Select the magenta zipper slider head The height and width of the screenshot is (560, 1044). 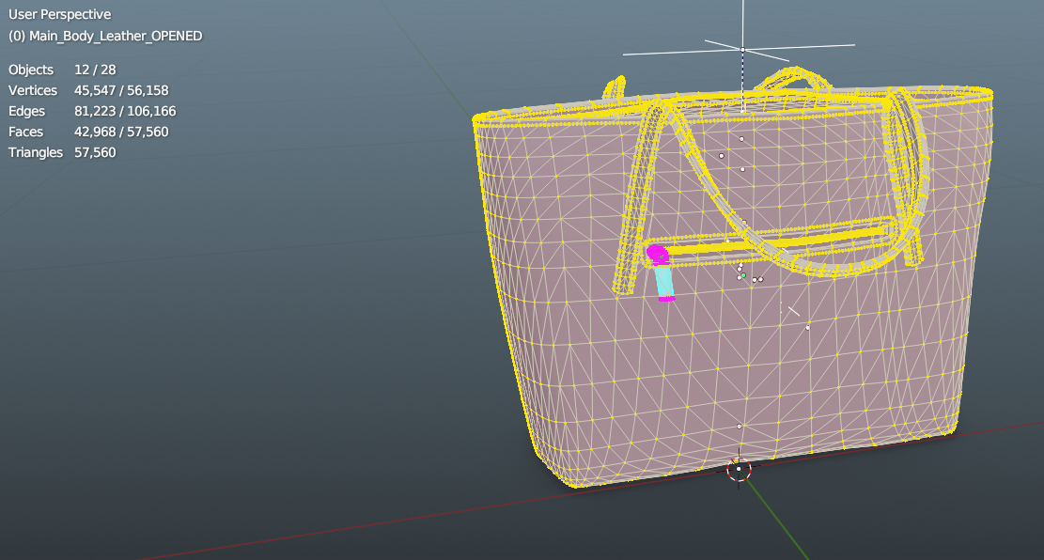coord(658,254)
